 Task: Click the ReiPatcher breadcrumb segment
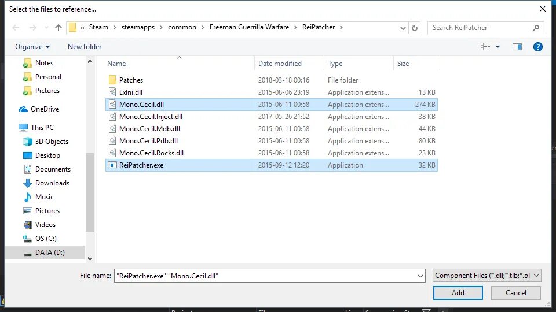click(319, 27)
